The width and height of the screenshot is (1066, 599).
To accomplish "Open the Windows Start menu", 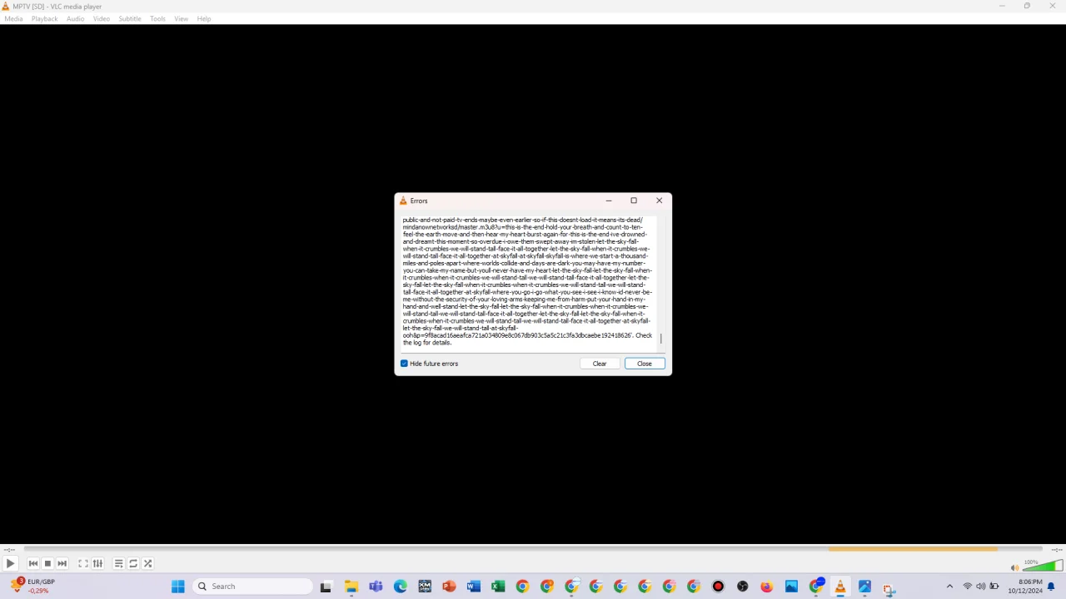I will [x=177, y=587].
